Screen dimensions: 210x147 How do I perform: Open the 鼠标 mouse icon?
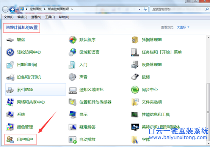(135, 77)
